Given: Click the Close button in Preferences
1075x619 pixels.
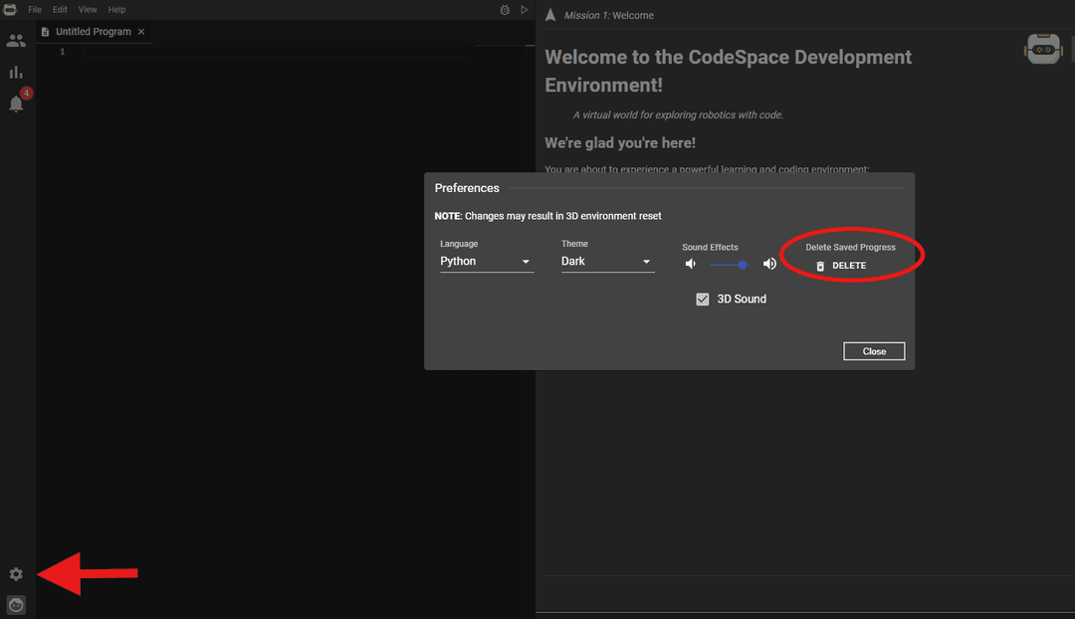Looking at the screenshot, I should point(874,351).
